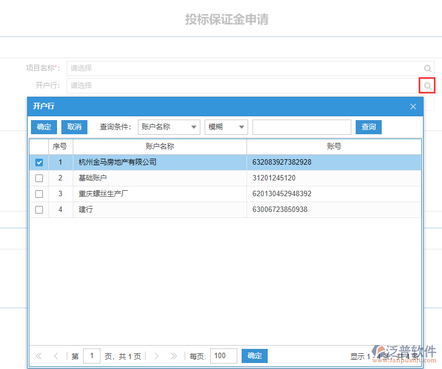This screenshot has height=369, width=442.
Task: Check the 重庆螺丝生产厂 row checkbox
Action: point(39,193)
